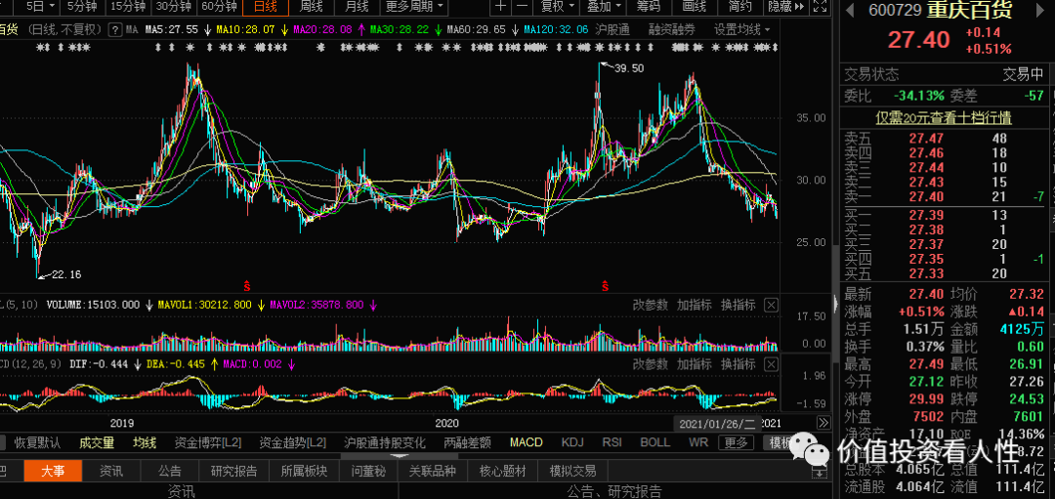Viewport: 1055px width, 499px height.
Task: Switch to the 60分钟 period
Action: (x=220, y=7)
